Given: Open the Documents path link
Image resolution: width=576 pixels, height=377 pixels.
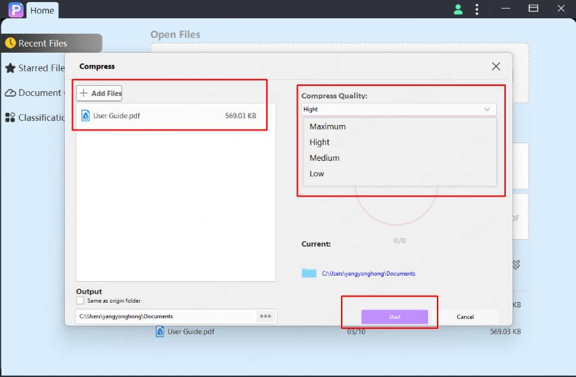Looking at the screenshot, I should tap(368, 274).
